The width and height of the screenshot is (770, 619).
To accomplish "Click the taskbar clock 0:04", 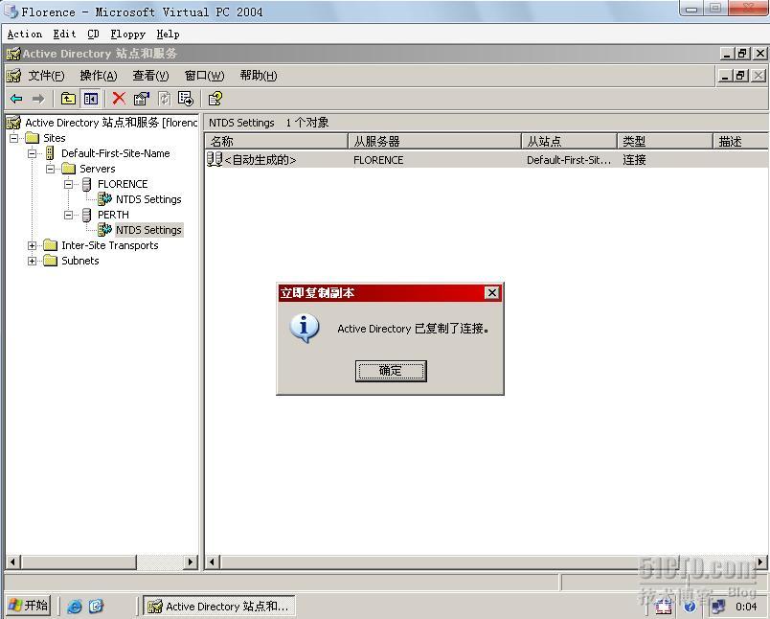I will point(746,607).
